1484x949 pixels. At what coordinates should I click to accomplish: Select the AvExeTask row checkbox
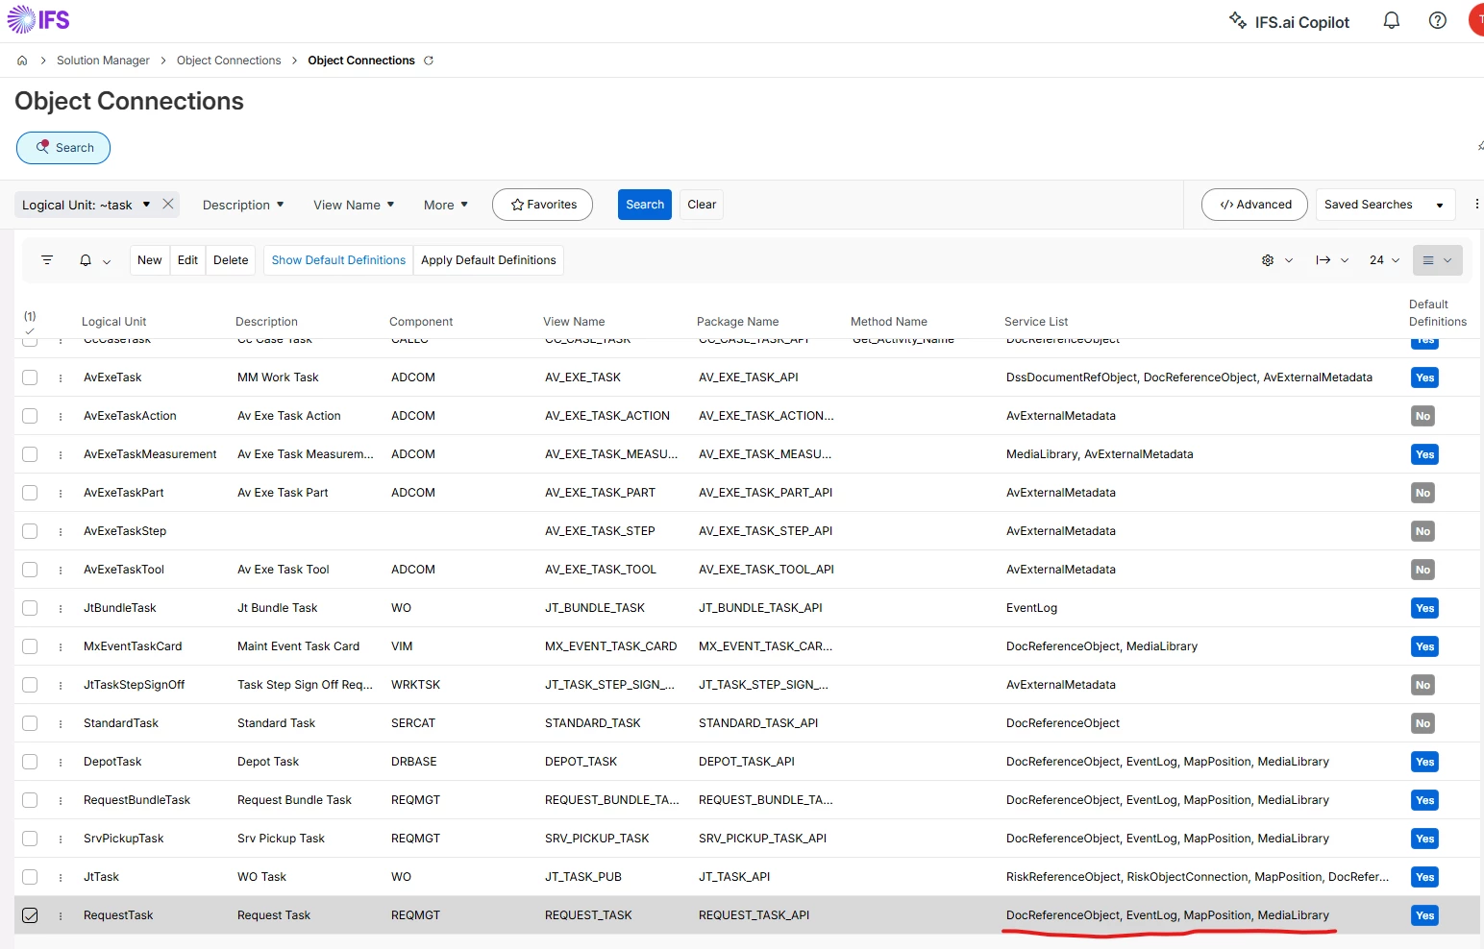tap(30, 377)
